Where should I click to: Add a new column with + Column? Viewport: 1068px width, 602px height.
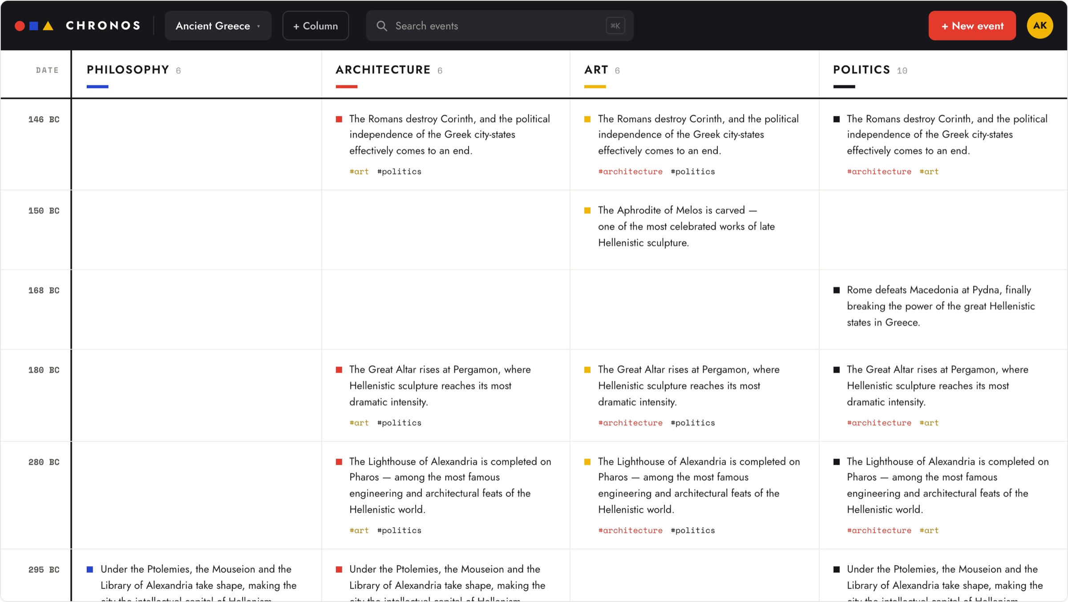click(316, 26)
